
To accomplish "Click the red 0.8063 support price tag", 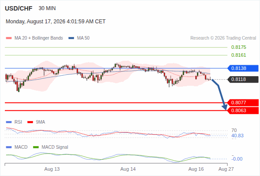I will click(x=243, y=110).
